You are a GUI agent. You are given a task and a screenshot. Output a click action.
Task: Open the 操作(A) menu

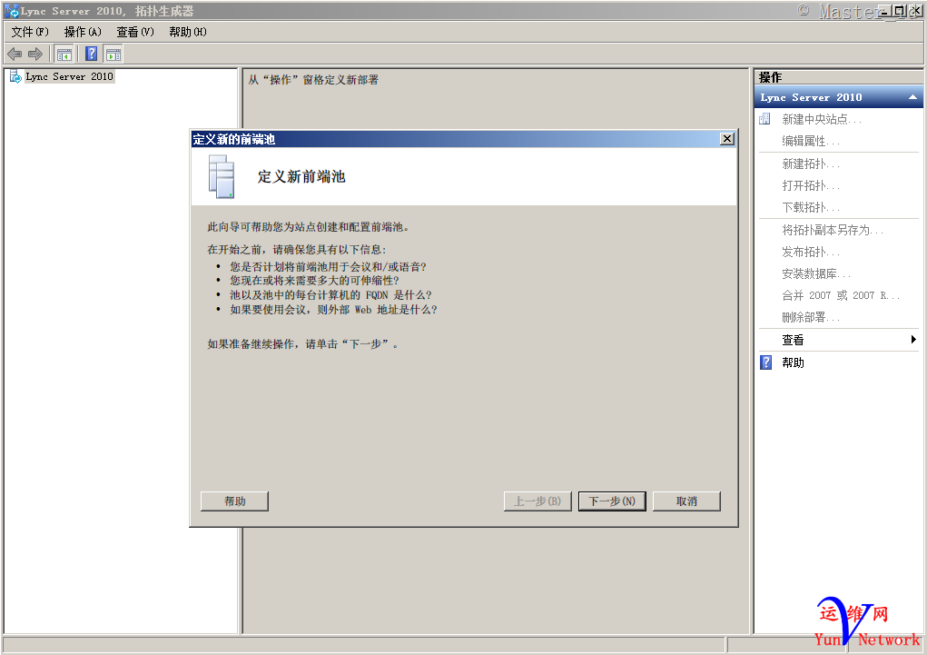pos(83,32)
